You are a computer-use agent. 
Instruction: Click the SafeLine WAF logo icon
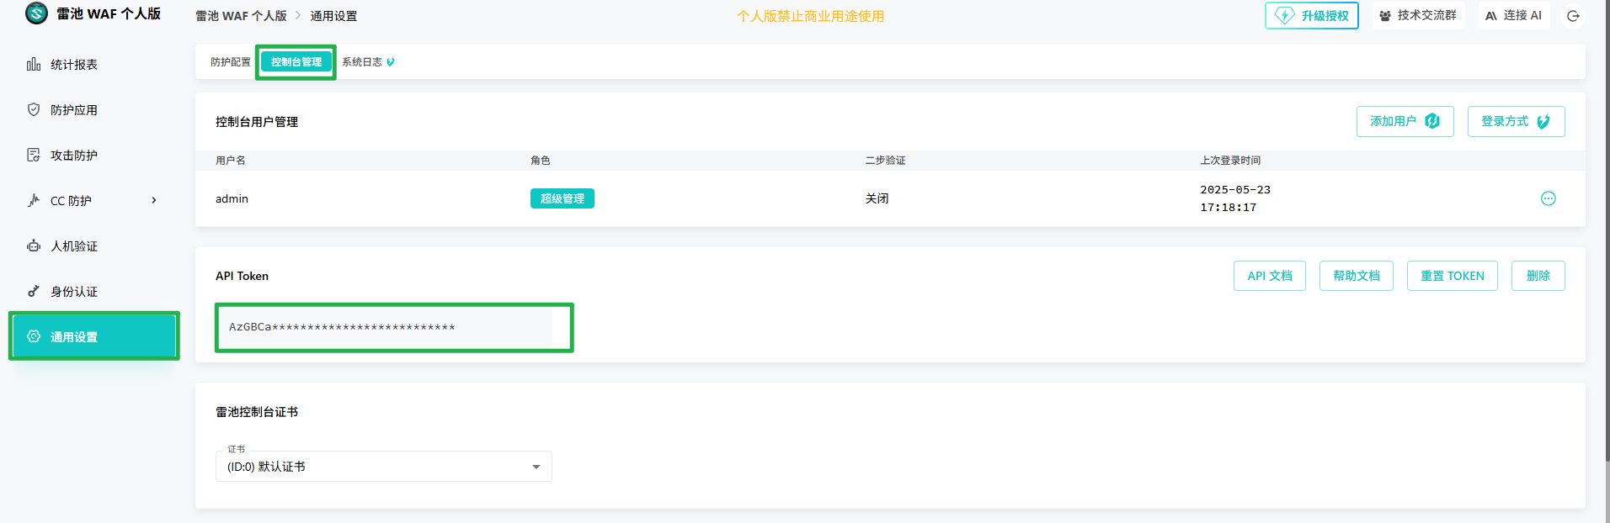point(36,13)
